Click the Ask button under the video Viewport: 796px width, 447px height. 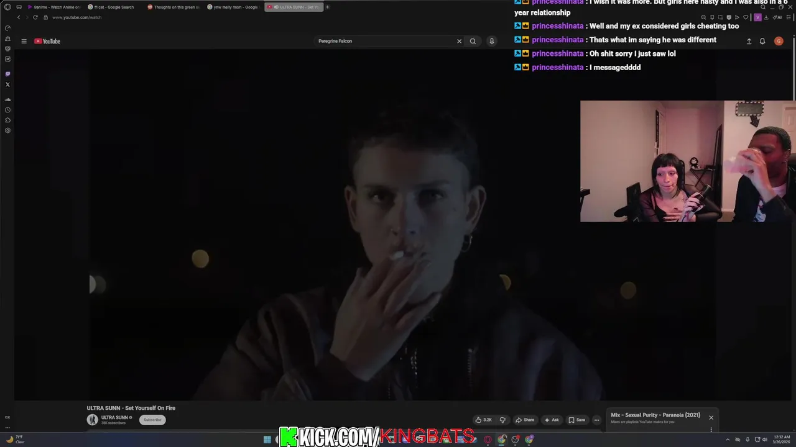552,420
